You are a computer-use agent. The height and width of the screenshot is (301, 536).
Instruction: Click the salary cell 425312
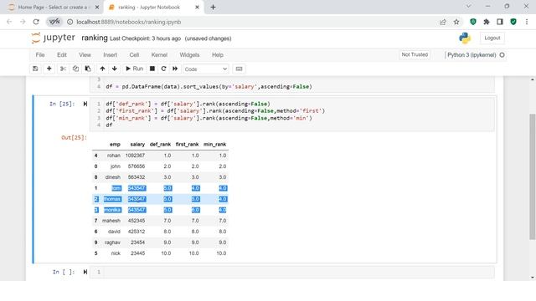[137, 232]
